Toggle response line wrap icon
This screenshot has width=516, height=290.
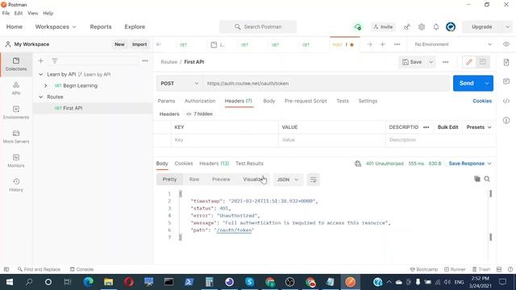(313, 180)
